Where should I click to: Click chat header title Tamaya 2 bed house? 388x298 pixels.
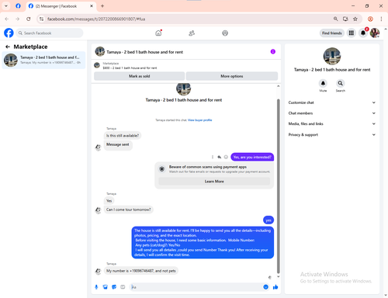(x=145, y=52)
